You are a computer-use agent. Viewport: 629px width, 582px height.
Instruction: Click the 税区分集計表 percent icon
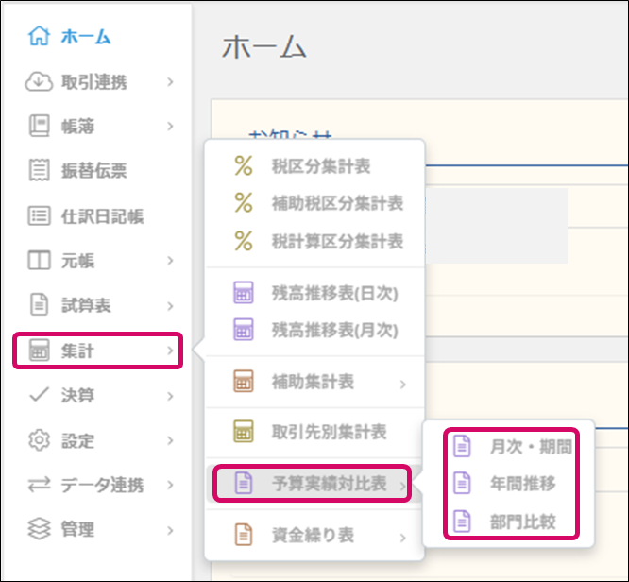coord(244,166)
